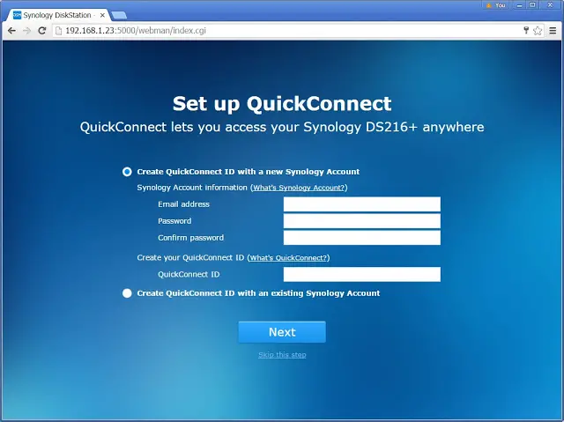
Task: Focus the Password field
Action: click(x=362, y=221)
